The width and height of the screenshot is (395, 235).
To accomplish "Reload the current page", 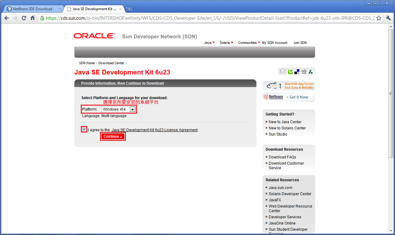I will [x=24, y=18].
